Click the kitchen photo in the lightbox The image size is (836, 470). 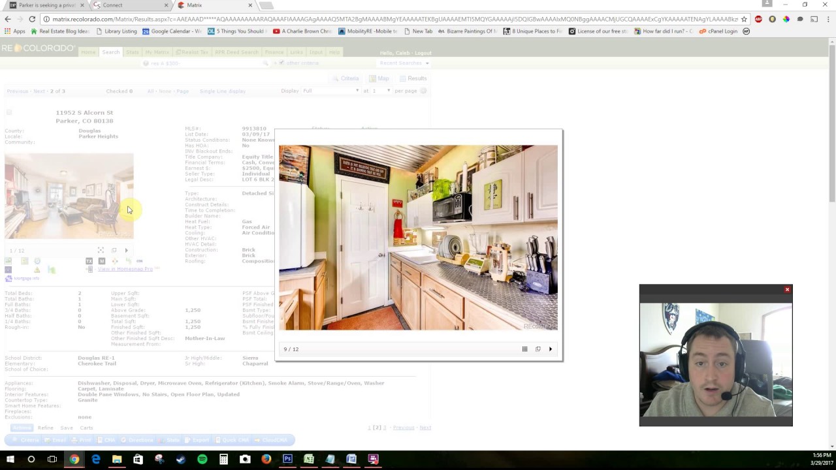418,238
